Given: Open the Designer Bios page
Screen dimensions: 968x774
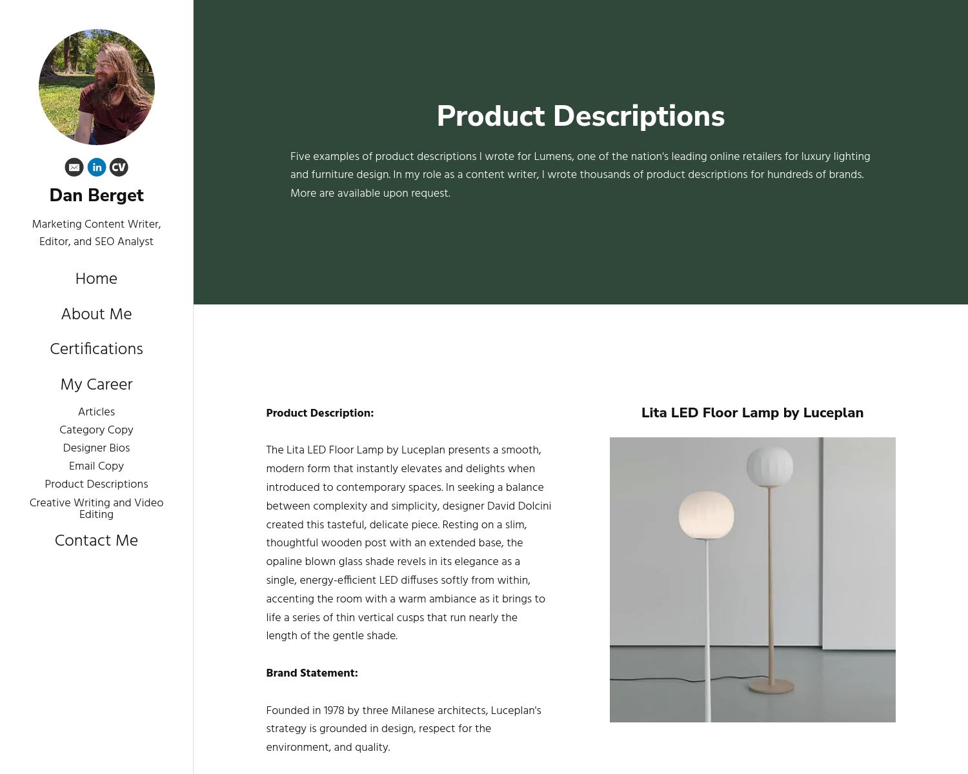Looking at the screenshot, I should [96, 448].
